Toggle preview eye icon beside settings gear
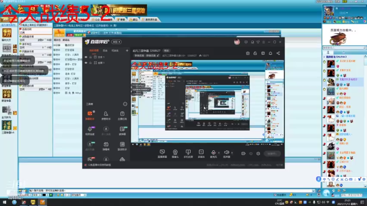The width and height of the screenshot is (367, 206). tap(251, 153)
